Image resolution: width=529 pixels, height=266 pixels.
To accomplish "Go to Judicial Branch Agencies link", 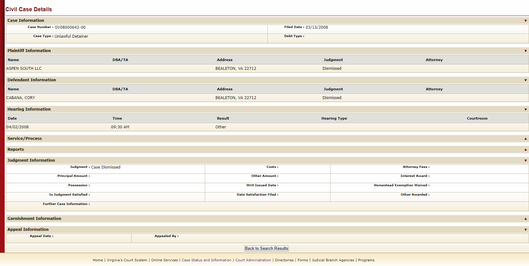I will pyautogui.click(x=333, y=260).
